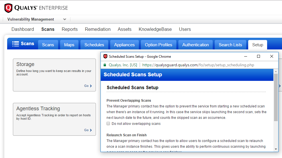Go to the KnowledgeBase menu
The width and height of the screenshot is (282, 158).
[x=155, y=29]
